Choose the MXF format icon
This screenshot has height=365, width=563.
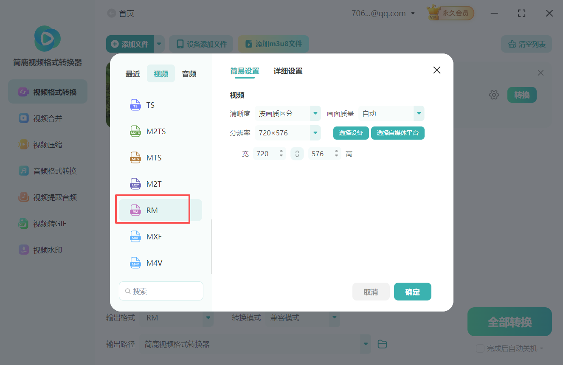coord(135,236)
